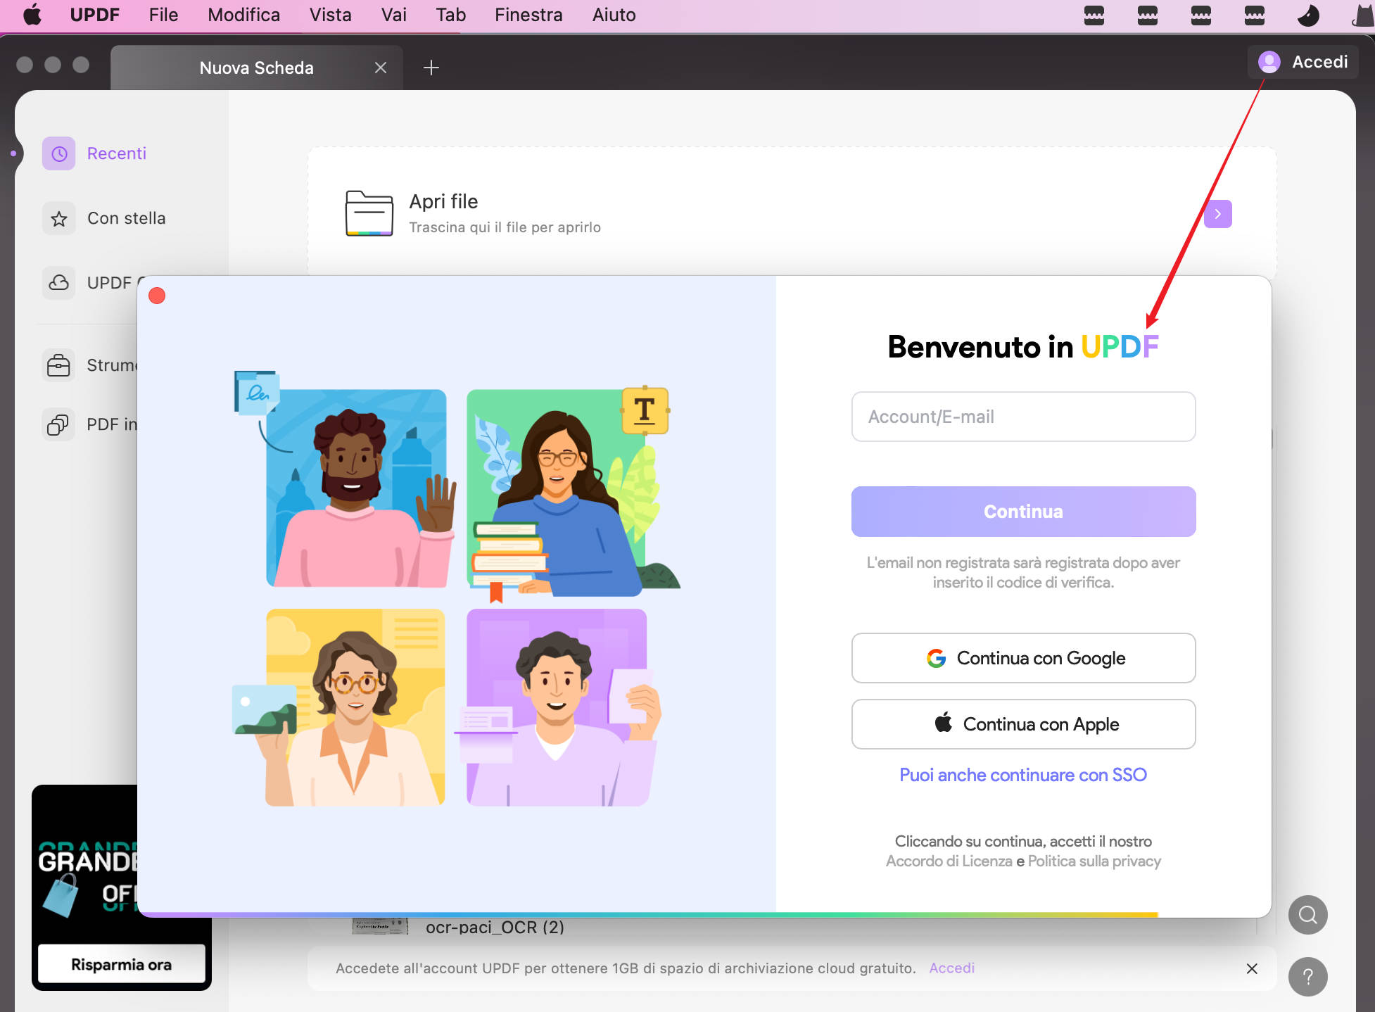Choose Continua con Google
This screenshot has height=1012, width=1375.
(1023, 658)
